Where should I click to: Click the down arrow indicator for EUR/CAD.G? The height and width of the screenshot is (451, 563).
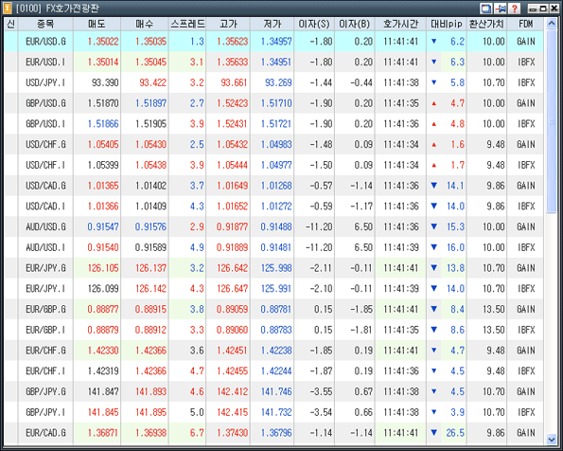(x=433, y=433)
